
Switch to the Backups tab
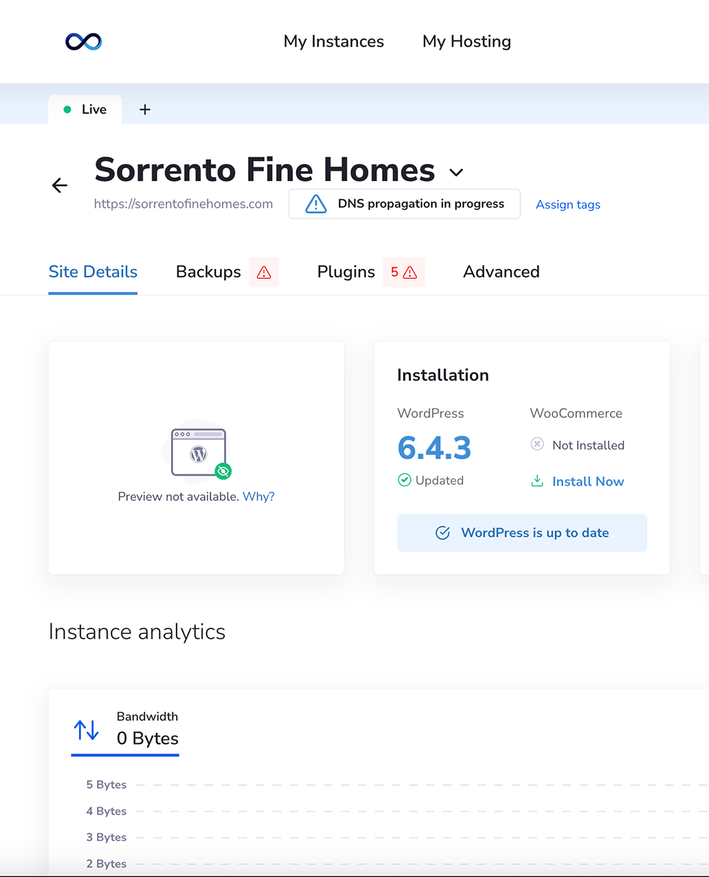[x=208, y=272]
